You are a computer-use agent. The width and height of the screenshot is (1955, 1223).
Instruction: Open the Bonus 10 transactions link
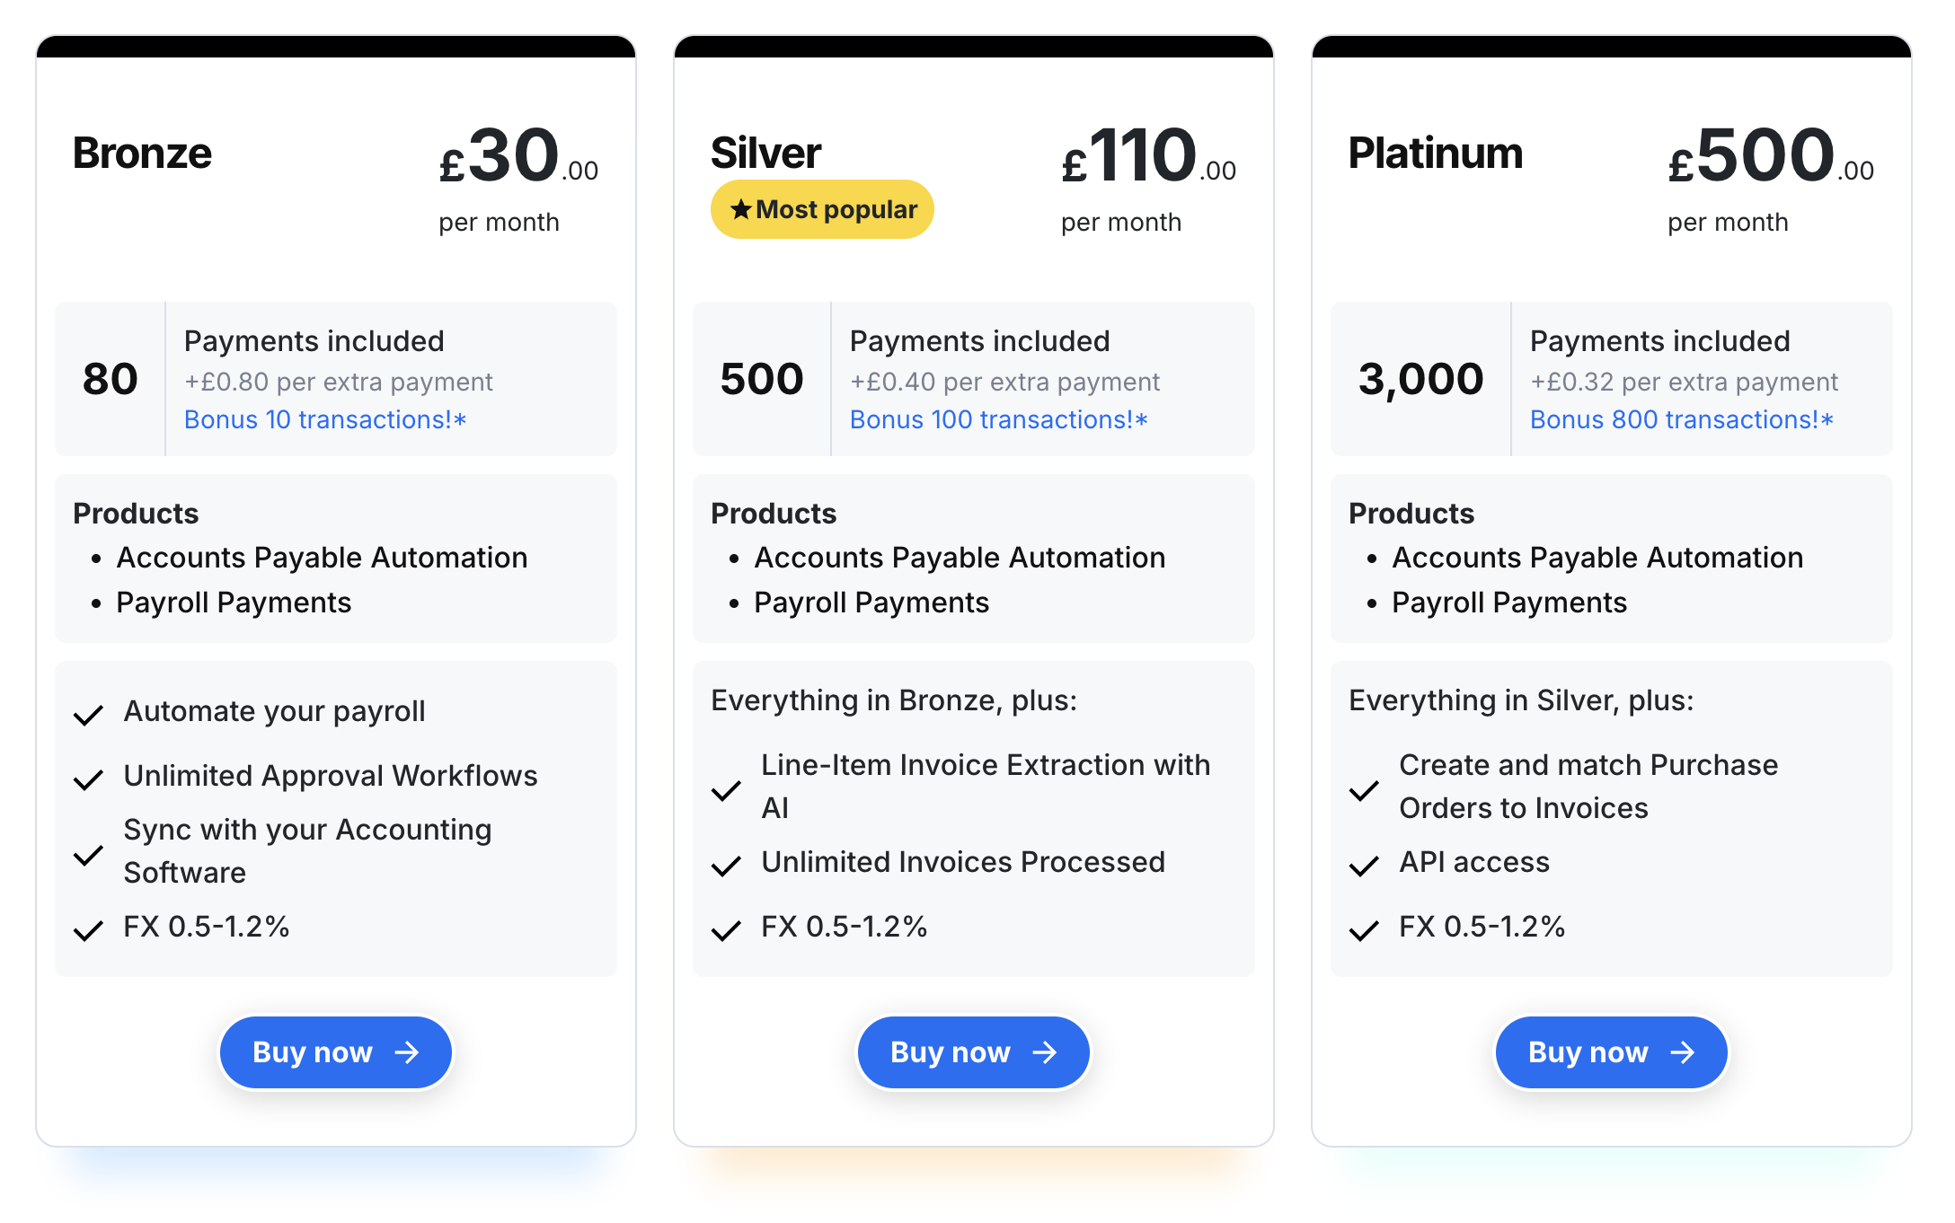pos(325,419)
